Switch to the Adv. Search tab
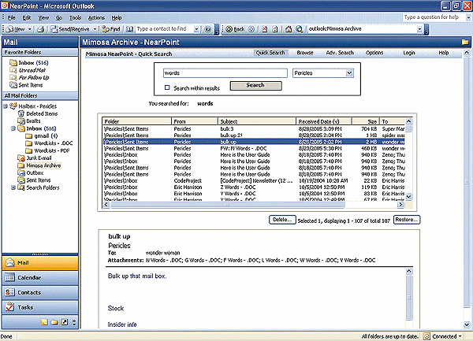Viewport: 473px width, 341px height. (340, 53)
